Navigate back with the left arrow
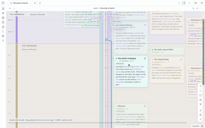 pos(10,8)
